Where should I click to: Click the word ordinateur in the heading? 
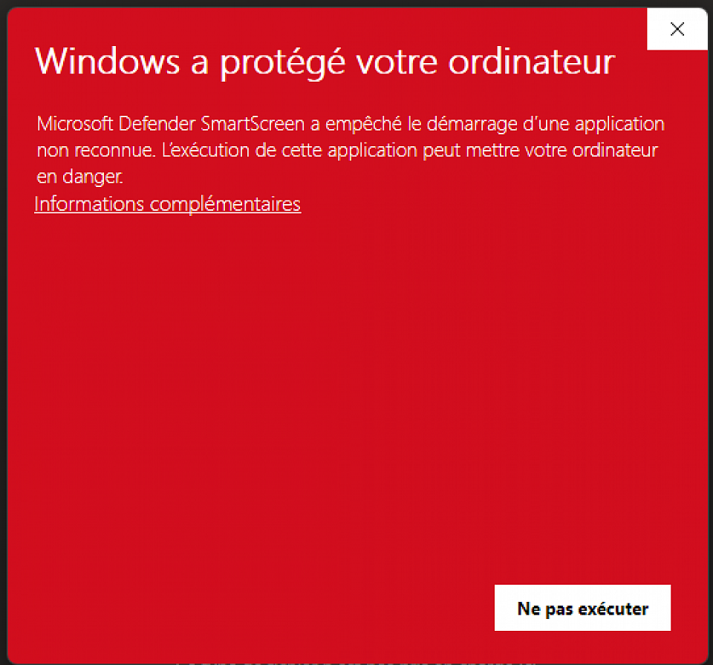(532, 62)
